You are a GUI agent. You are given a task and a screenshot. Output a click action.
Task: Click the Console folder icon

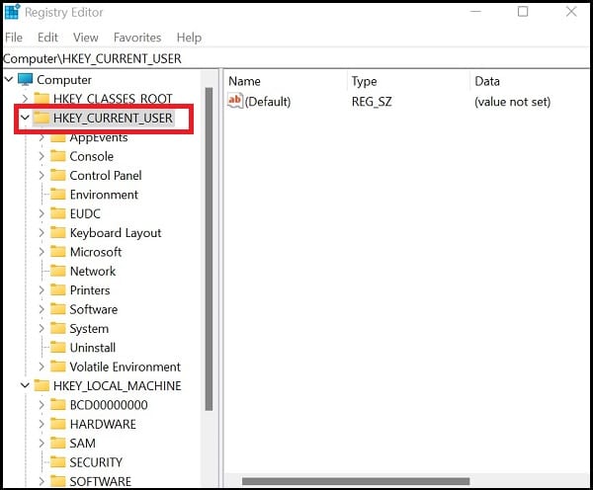tap(58, 156)
